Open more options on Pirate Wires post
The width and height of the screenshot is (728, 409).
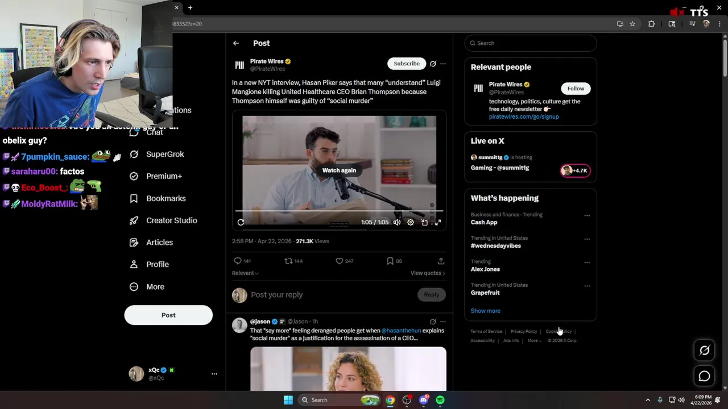click(x=443, y=64)
